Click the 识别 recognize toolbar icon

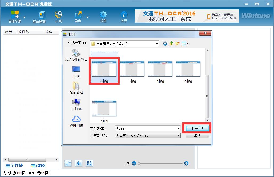point(58,15)
